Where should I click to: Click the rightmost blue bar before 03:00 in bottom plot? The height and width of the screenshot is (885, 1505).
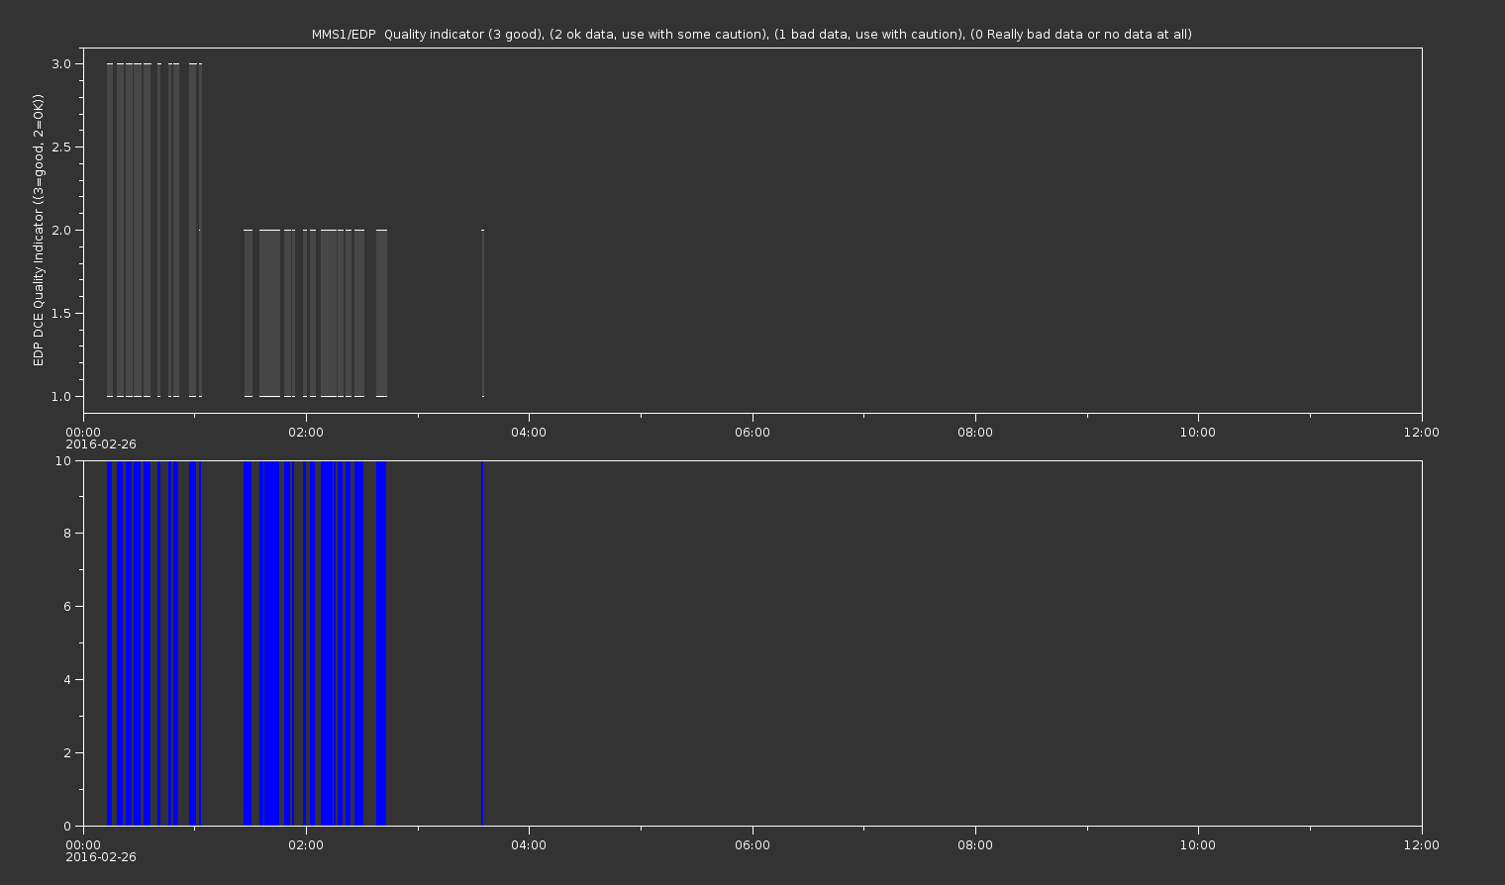click(x=381, y=642)
